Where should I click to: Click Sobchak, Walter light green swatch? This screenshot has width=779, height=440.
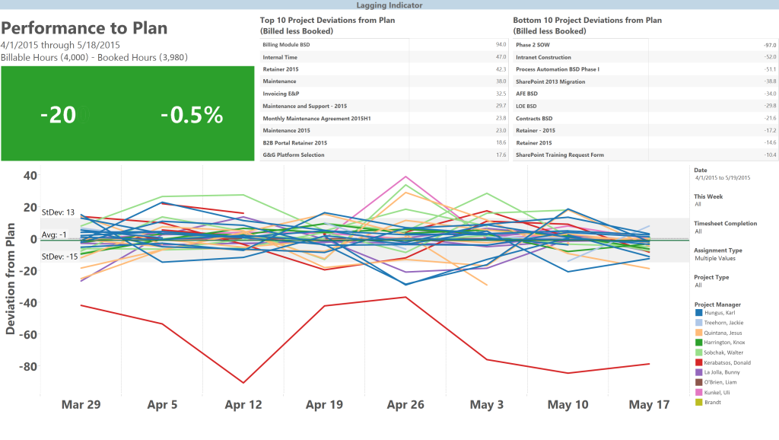698,352
